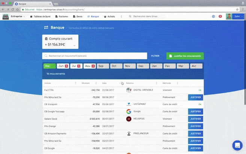This screenshot has width=246, height=154.
Task: Click the browser address bar URL
Action: click(x=60, y=10)
